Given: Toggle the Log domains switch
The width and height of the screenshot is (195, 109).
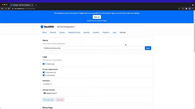Looking at the screenshot, I should pyautogui.click(x=44, y=75).
